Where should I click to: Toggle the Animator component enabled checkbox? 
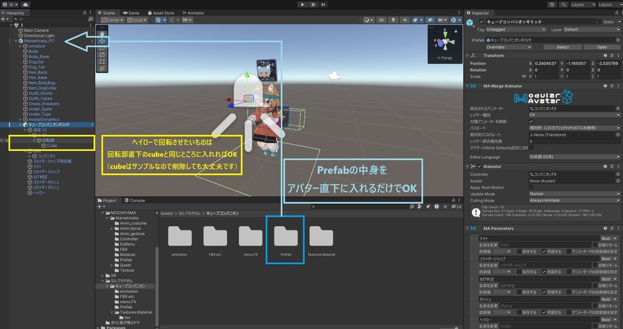pos(479,166)
